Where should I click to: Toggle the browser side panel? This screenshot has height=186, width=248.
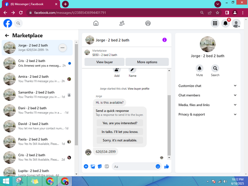(x=227, y=12)
